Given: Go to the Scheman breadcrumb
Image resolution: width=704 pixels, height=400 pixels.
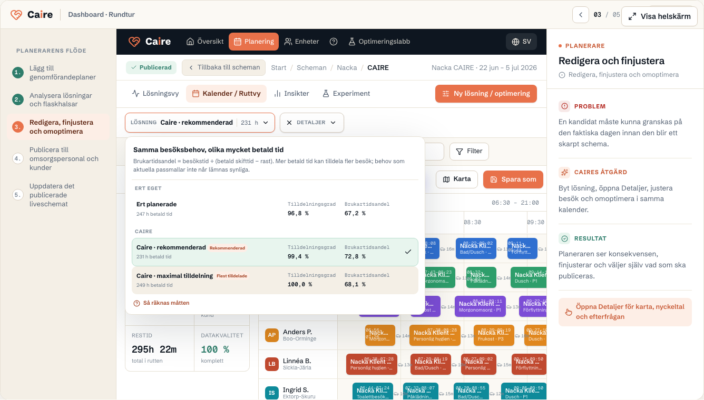Looking at the screenshot, I should (311, 68).
